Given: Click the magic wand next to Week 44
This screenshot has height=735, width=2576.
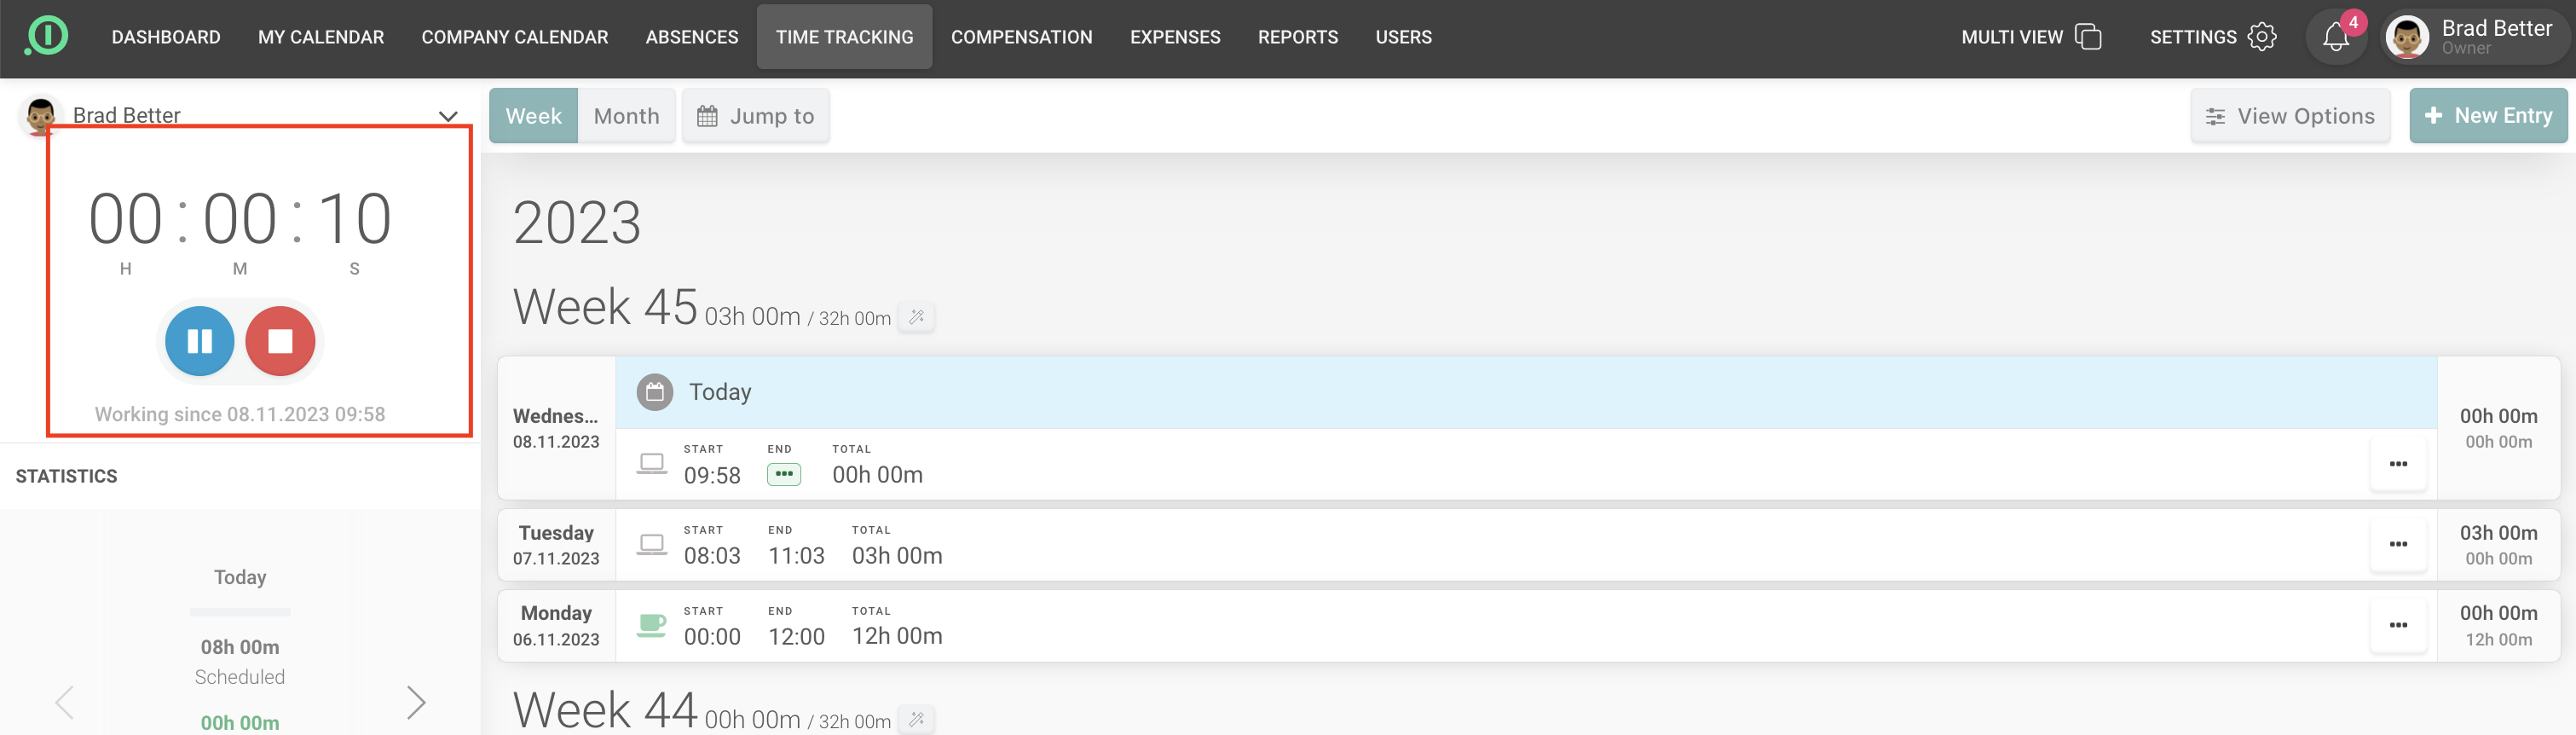Looking at the screenshot, I should (916, 719).
